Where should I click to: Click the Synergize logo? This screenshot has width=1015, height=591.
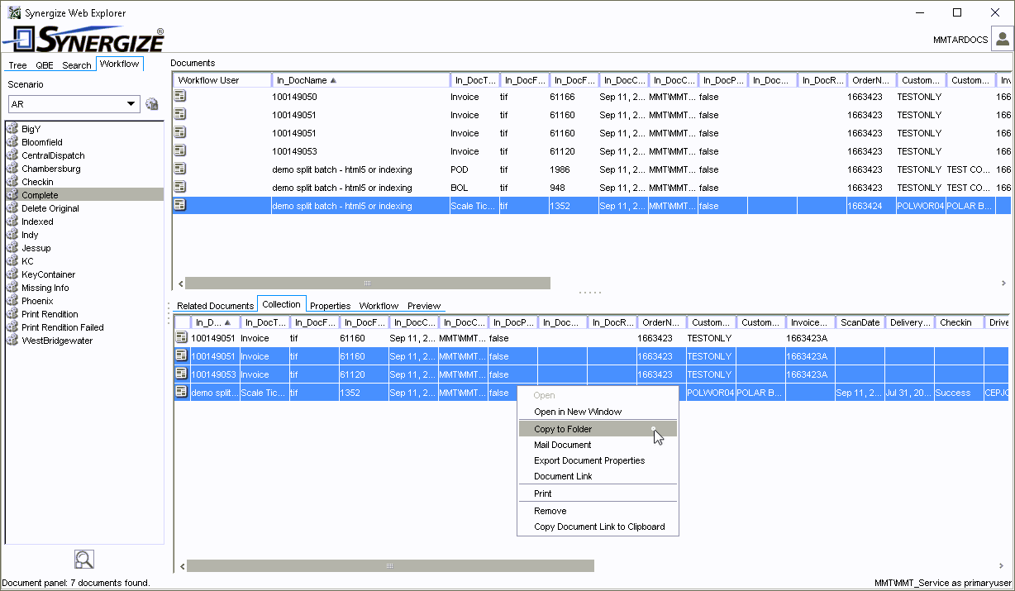[83, 39]
